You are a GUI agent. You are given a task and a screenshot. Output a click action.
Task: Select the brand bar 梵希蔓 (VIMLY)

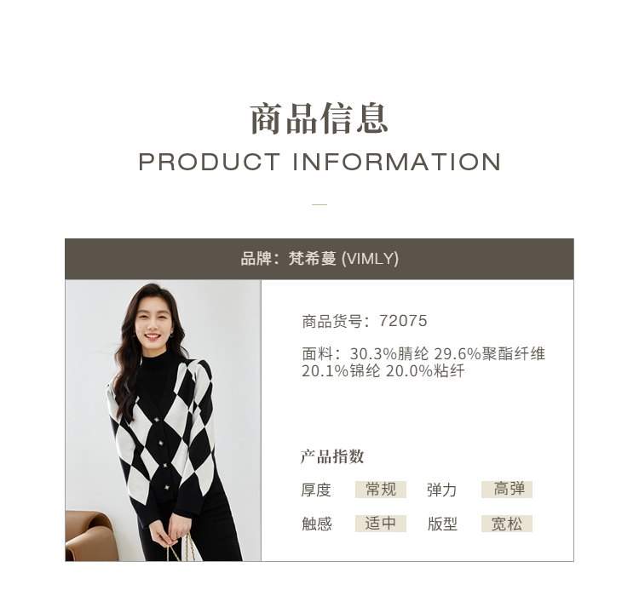[319, 259]
